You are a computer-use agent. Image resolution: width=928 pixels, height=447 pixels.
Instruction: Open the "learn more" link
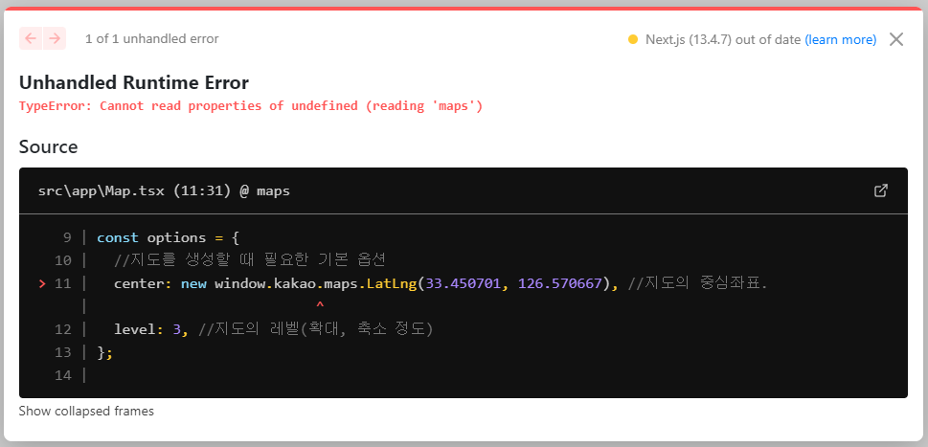pos(840,39)
